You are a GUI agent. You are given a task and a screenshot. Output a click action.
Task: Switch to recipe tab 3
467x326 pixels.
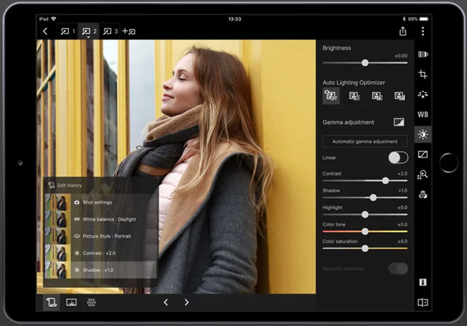point(110,32)
